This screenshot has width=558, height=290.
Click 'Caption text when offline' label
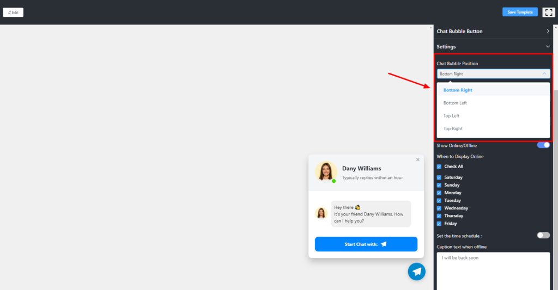point(462,246)
